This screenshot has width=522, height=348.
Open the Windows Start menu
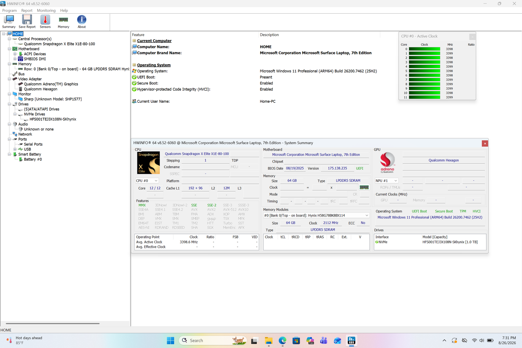[170, 340]
